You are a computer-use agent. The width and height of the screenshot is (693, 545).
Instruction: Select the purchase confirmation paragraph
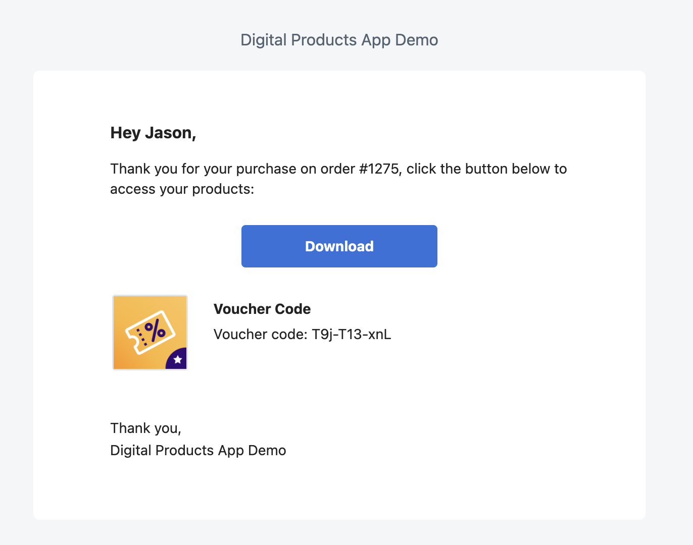(338, 179)
